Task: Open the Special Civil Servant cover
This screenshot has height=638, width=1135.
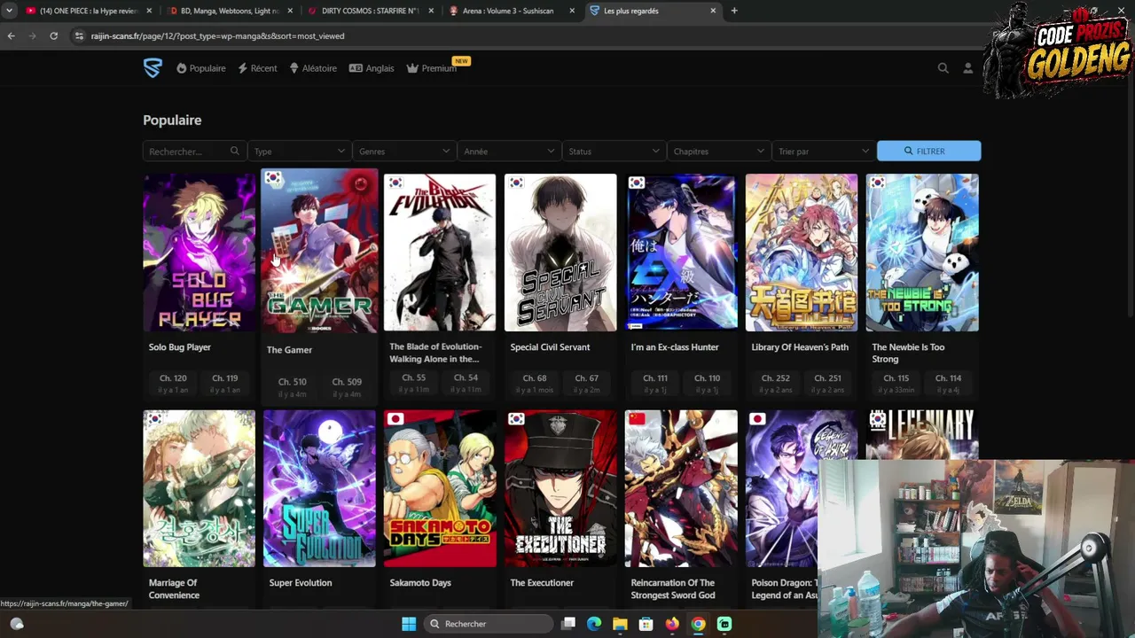Action: pos(560,253)
